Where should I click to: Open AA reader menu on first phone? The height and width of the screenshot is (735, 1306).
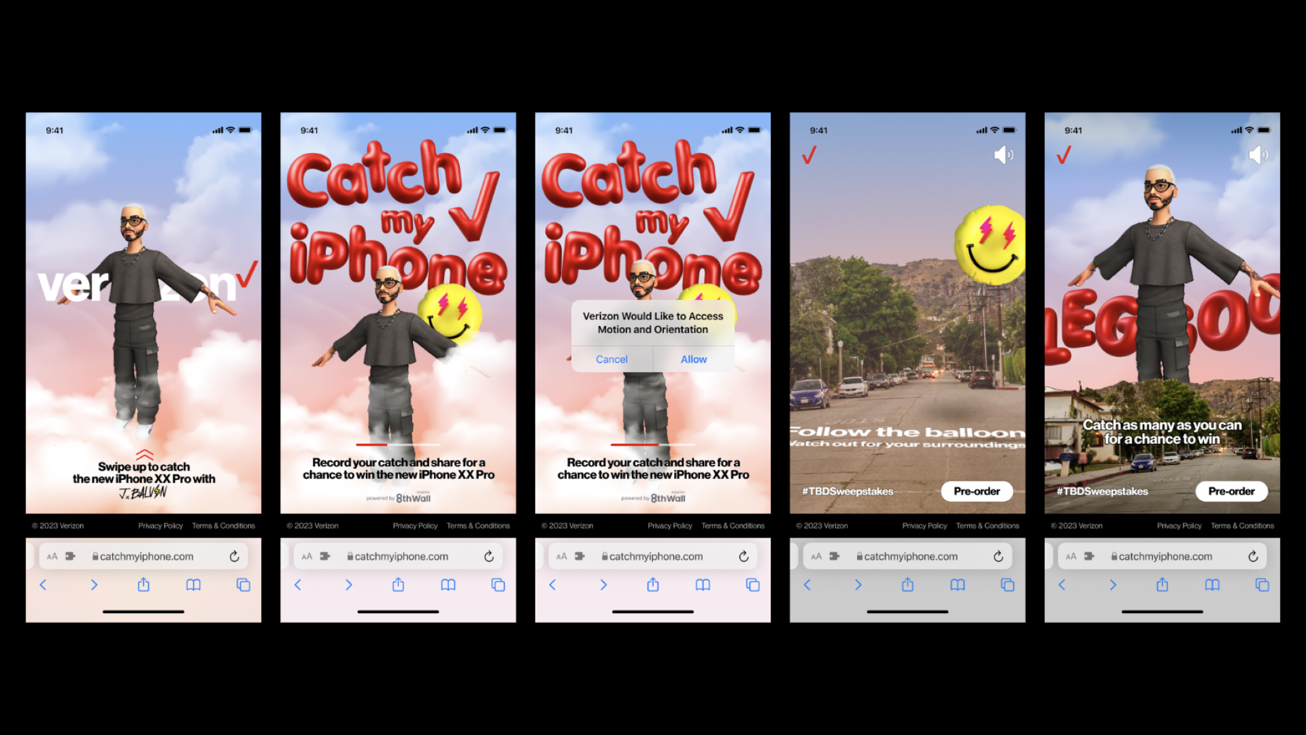point(52,557)
